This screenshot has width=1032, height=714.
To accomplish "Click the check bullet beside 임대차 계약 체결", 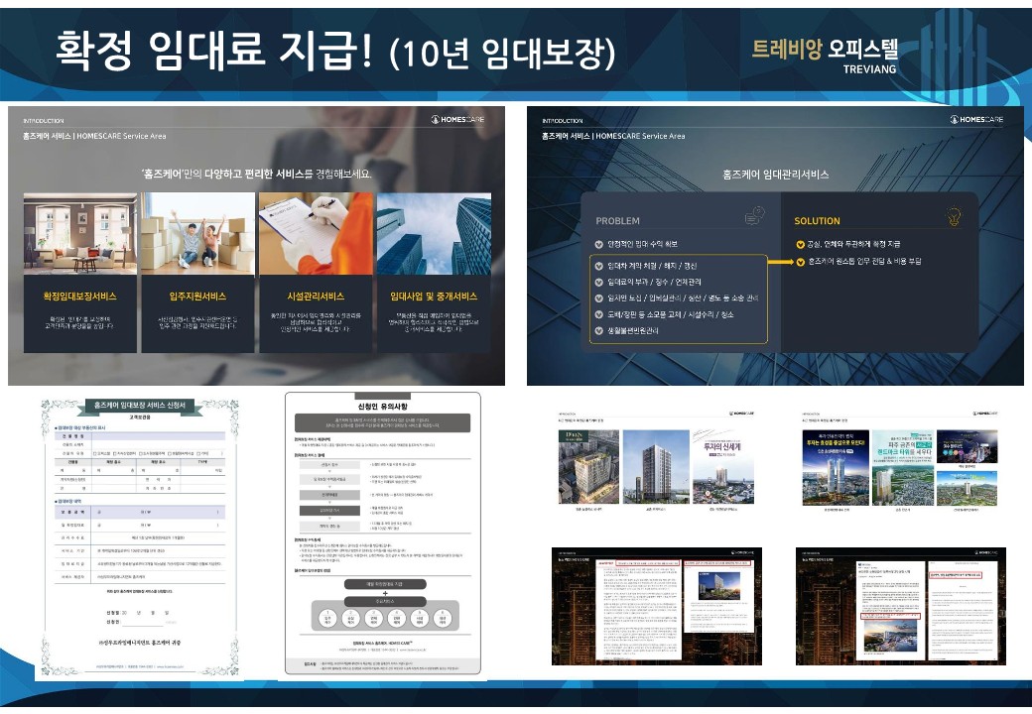I will click(598, 266).
